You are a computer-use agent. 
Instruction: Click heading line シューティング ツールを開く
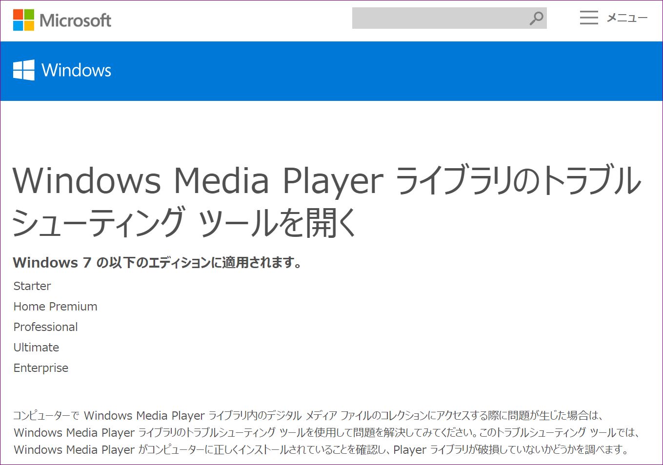[184, 223]
